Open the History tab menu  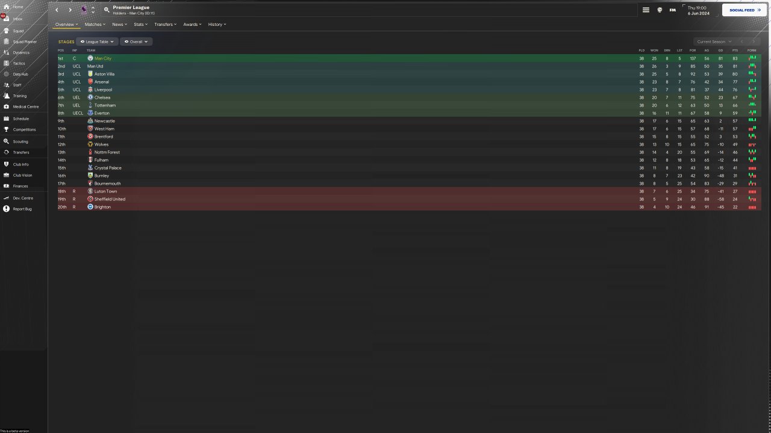tap(217, 25)
